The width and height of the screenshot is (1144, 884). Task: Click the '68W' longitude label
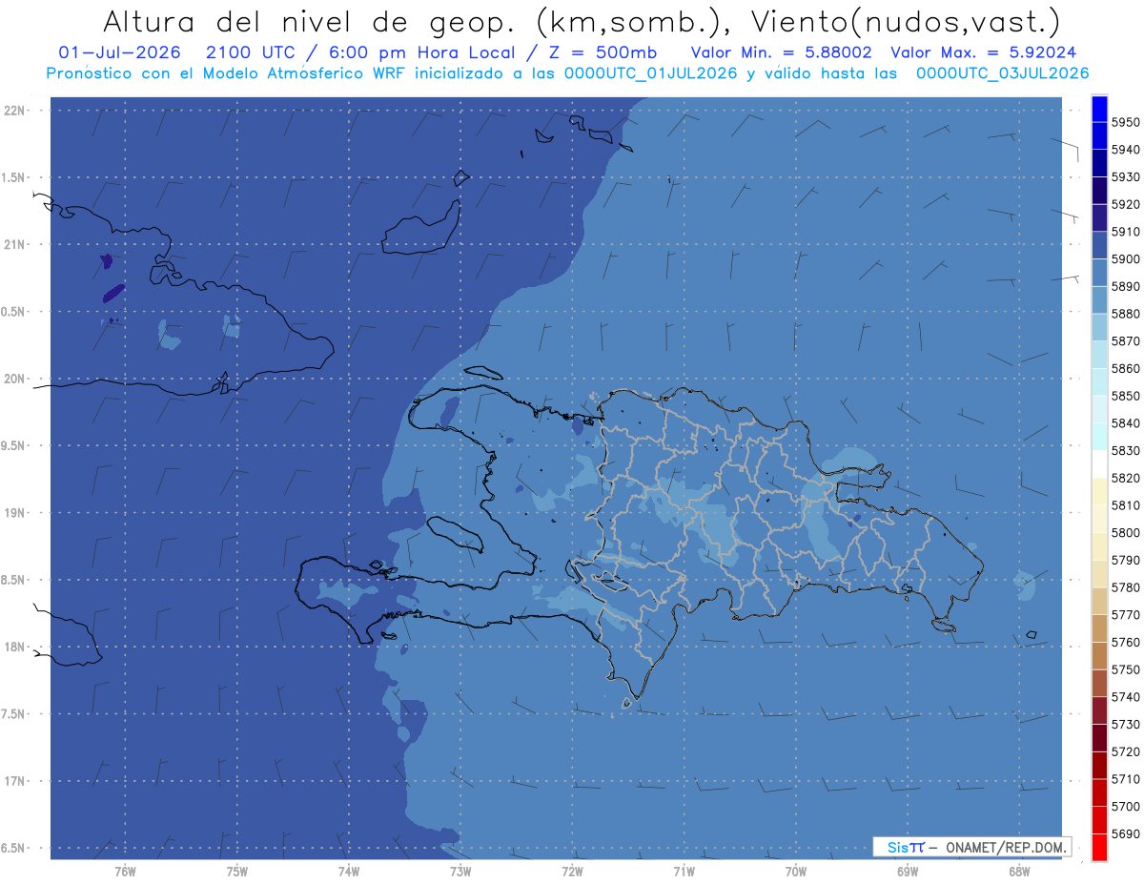[x=1018, y=871]
